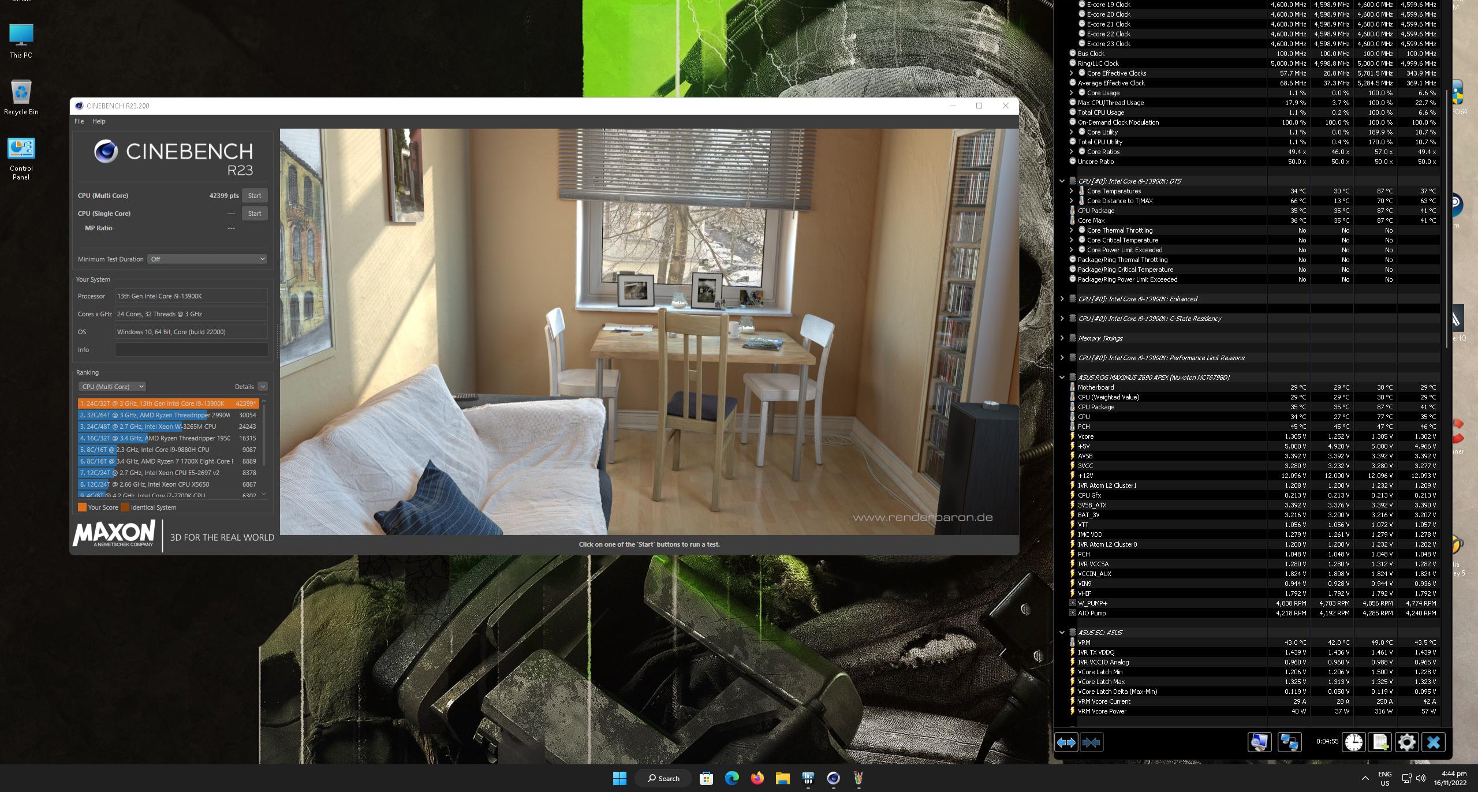Select Ring/LLC Clock sensor row

pos(1253,63)
